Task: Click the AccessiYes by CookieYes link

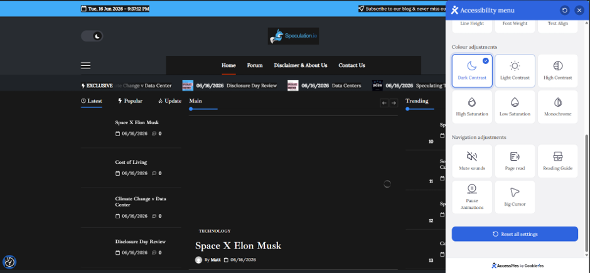Action: [517, 265]
